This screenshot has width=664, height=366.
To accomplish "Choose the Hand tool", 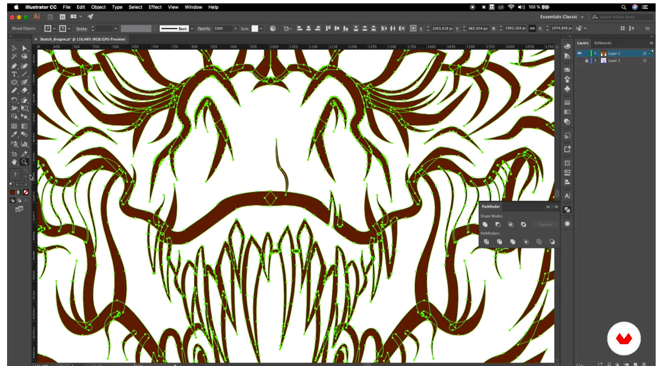I will pyautogui.click(x=14, y=162).
